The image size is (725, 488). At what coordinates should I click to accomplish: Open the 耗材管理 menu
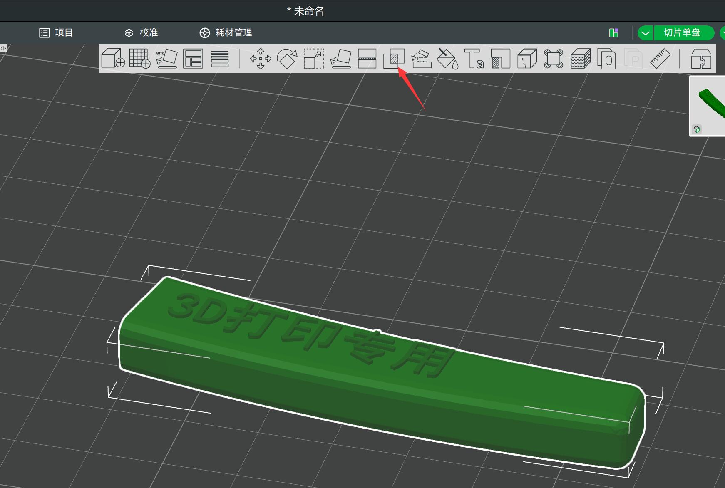click(x=226, y=32)
